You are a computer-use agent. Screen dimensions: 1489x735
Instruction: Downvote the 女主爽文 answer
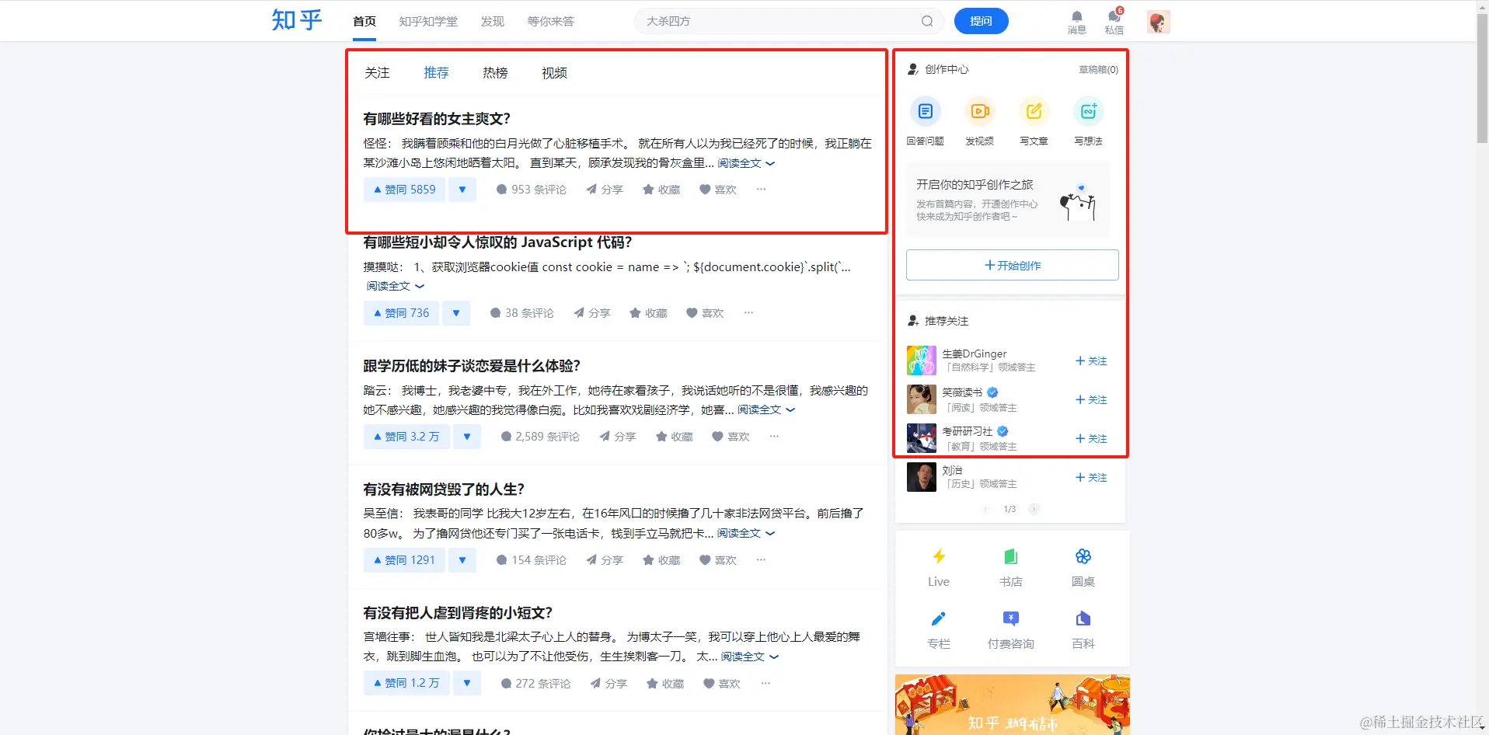coord(462,190)
